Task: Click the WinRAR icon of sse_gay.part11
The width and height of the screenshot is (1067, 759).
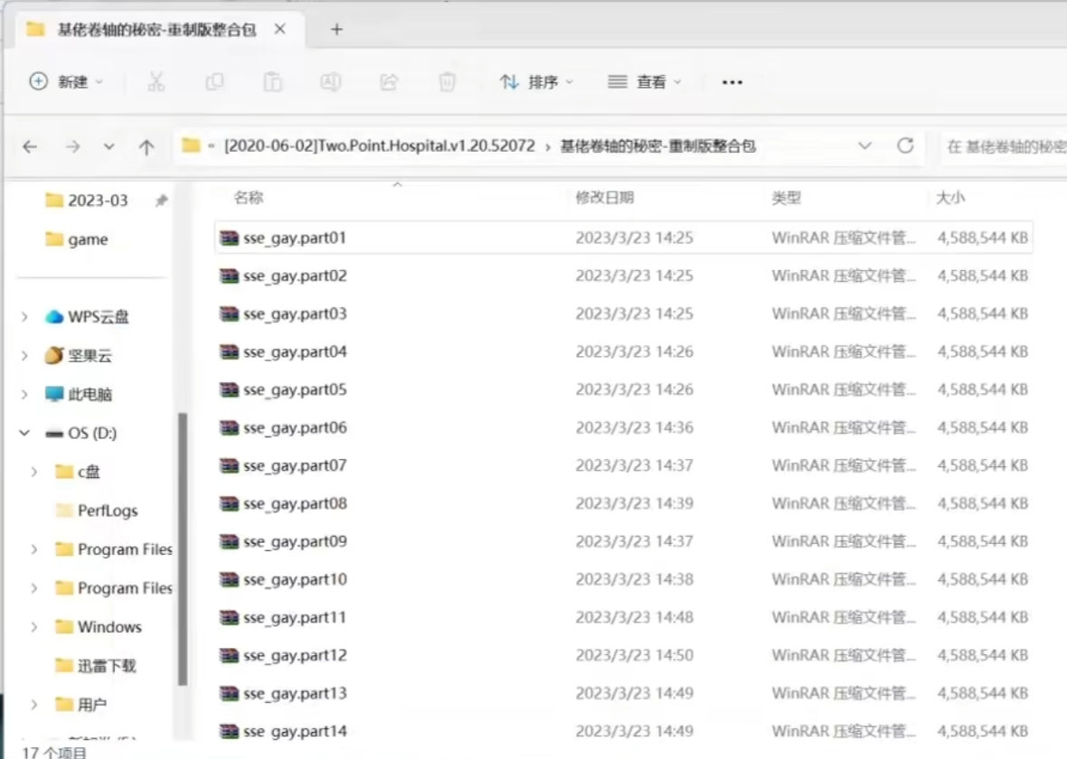Action: tap(230, 617)
